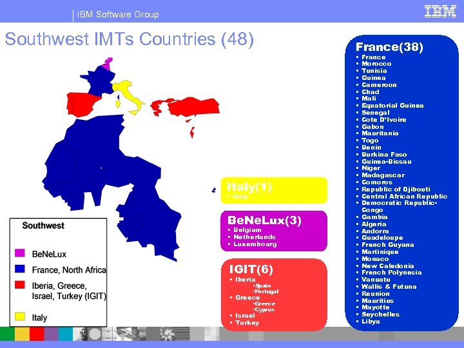Click 'Burkina Faso' in the France list
This screenshot has width=464, height=348.
384,155
